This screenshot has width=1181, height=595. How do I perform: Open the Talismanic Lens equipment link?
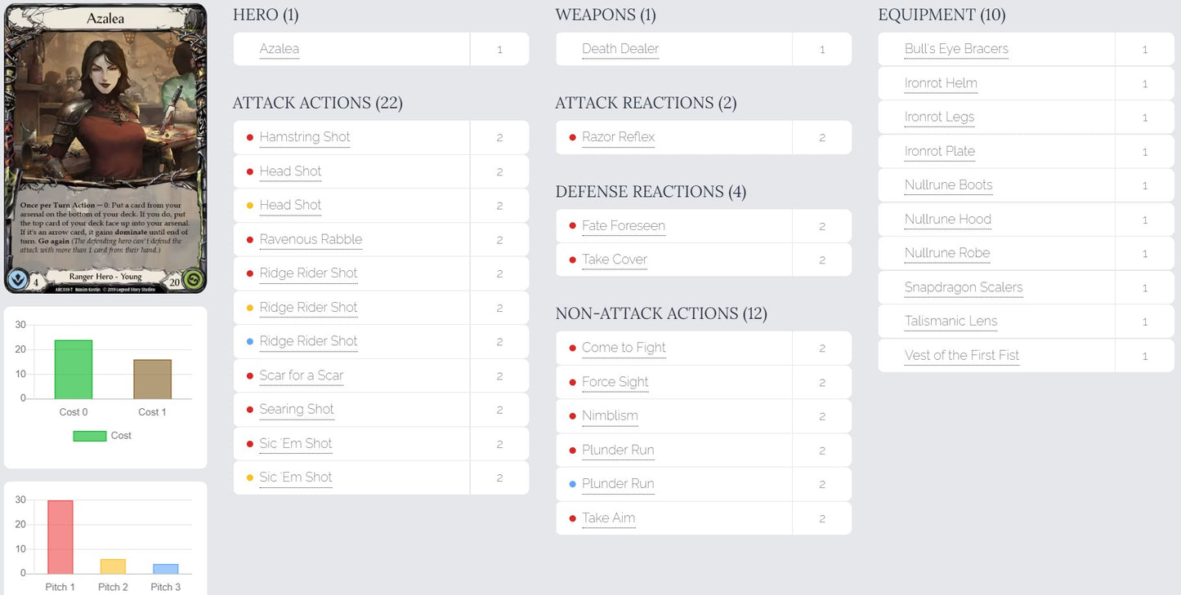pos(951,321)
